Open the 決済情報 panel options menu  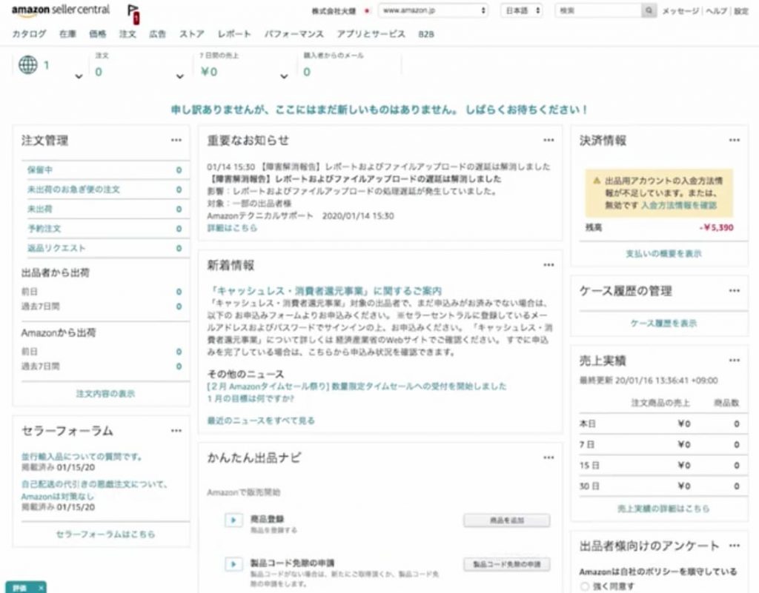(735, 140)
